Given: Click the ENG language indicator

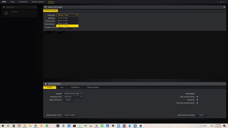Looking at the screenshot, I should pyautogui.click(x=212, y=126).
